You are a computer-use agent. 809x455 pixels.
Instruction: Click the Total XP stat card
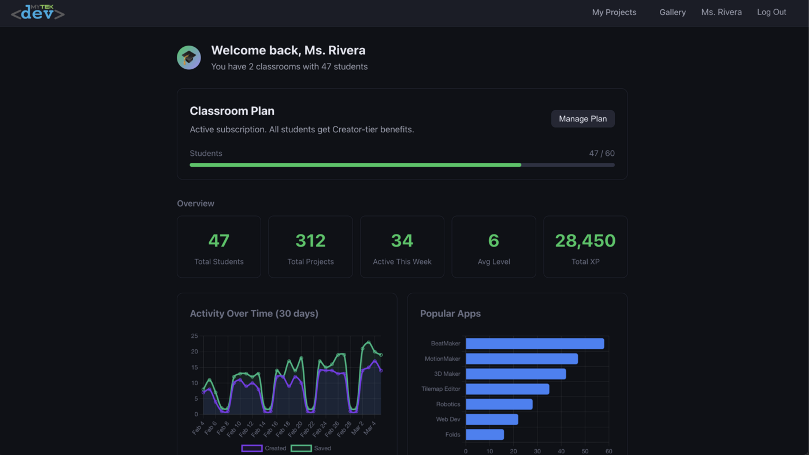585,247
